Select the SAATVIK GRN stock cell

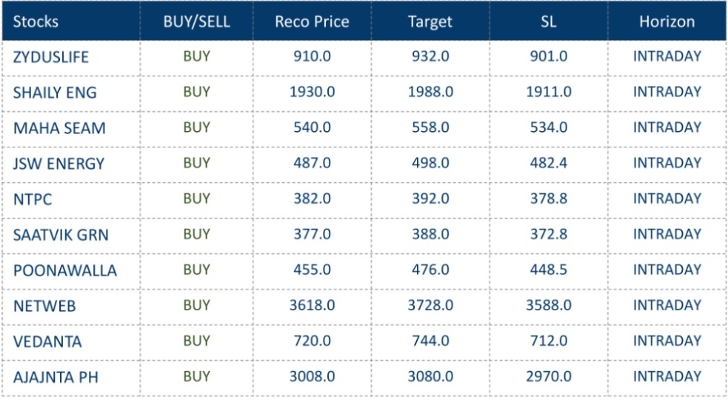click(61, 235)
